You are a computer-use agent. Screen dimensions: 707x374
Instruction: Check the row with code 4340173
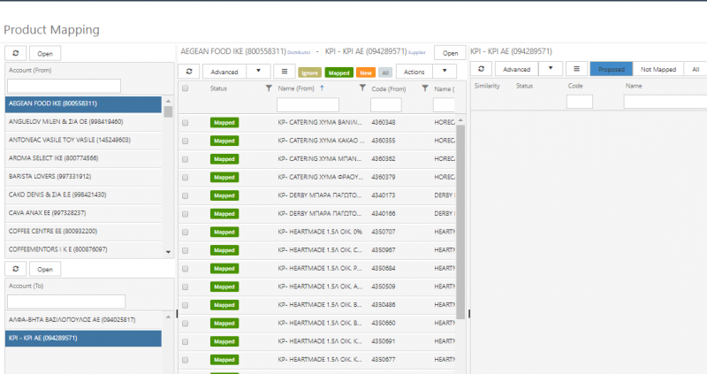[x=185, y=195]
